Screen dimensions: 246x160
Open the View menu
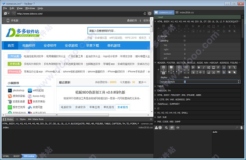(20, 8)
